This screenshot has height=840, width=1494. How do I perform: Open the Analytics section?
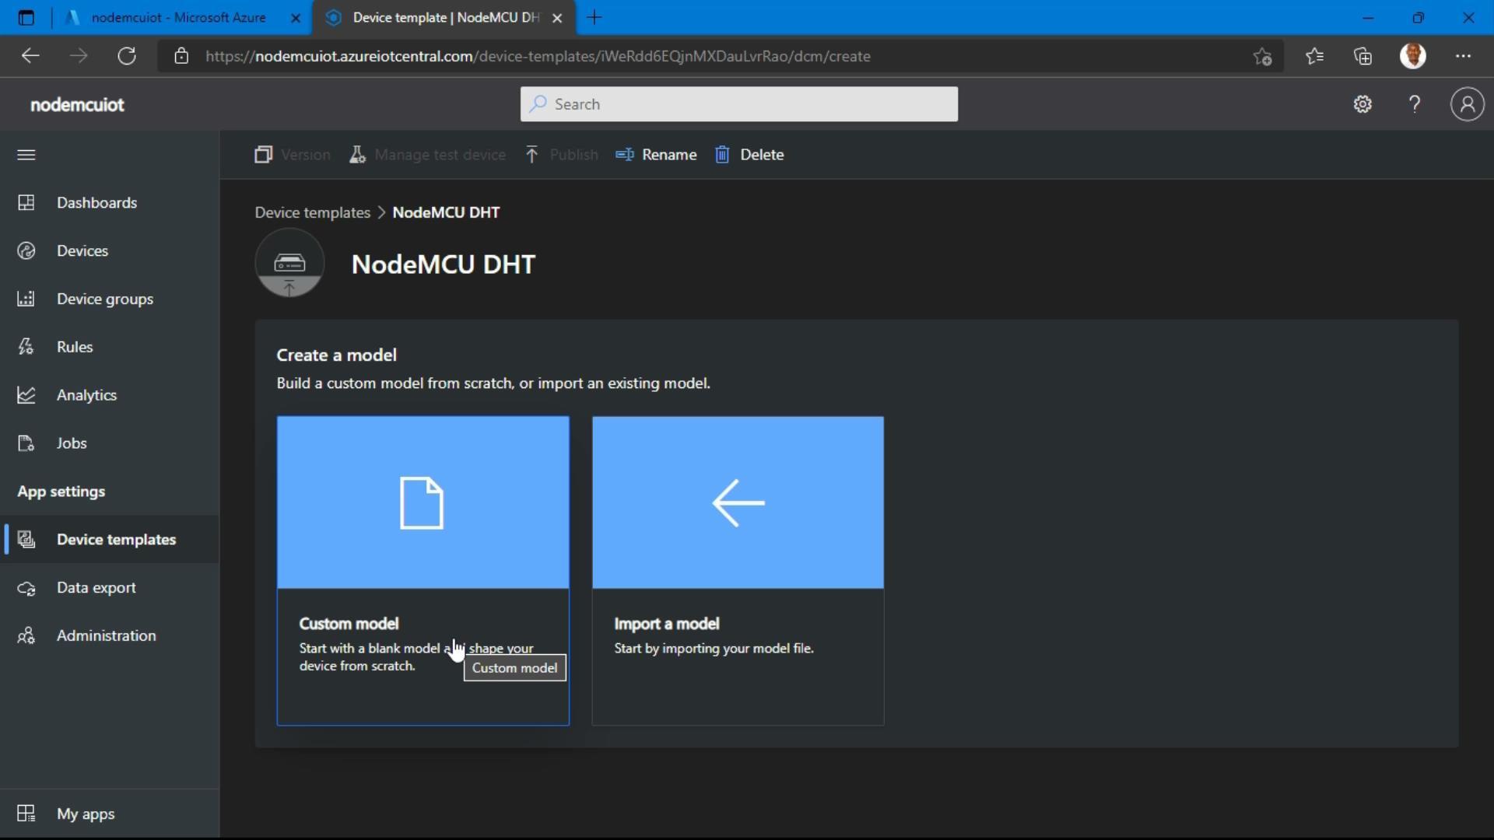click(87, 394)
